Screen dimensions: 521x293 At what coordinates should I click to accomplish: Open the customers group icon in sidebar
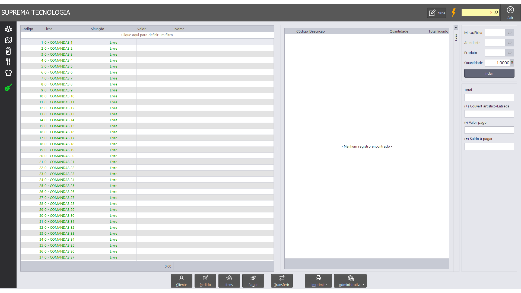(x=8, y=29)
